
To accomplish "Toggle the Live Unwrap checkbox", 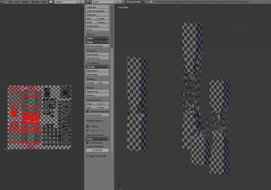I will pyautogui.click(x=88, y=143).
